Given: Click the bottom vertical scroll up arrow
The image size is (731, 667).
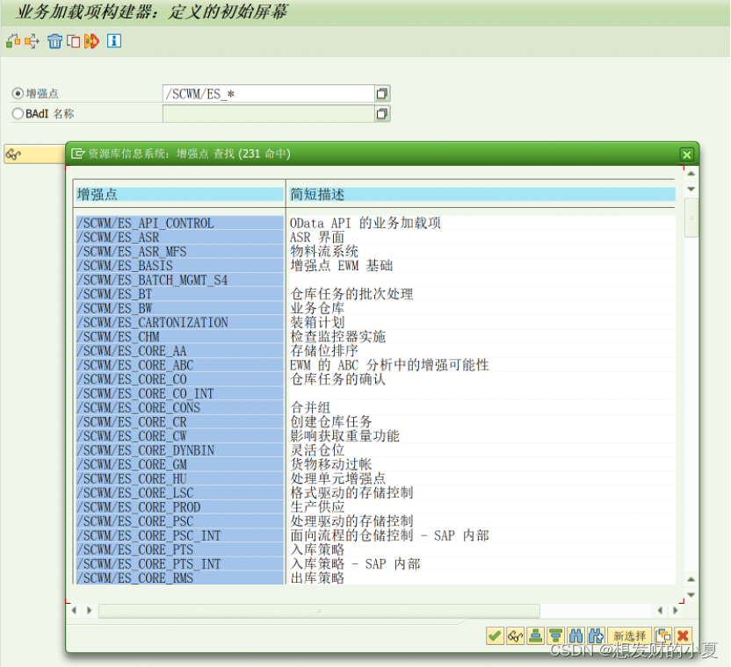Looking at the screenshot, I should 691,579.
